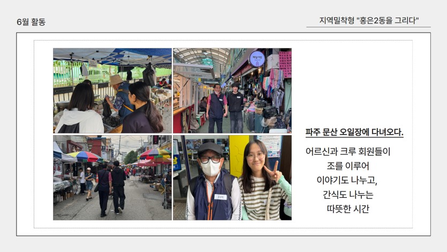447x252 pixels.
Task: Select the market stall photo with blue canopy
Action: coord(112,91)
